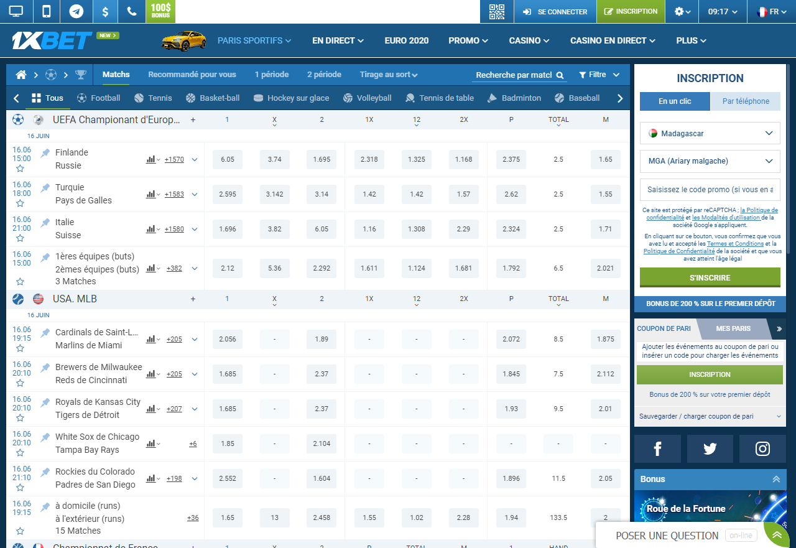
Task: Click the dollar payments icon
Action: pos(106,11)
